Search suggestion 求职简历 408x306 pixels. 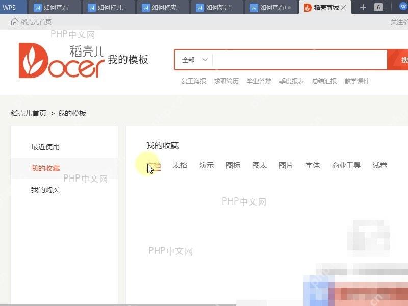[226, 81]
